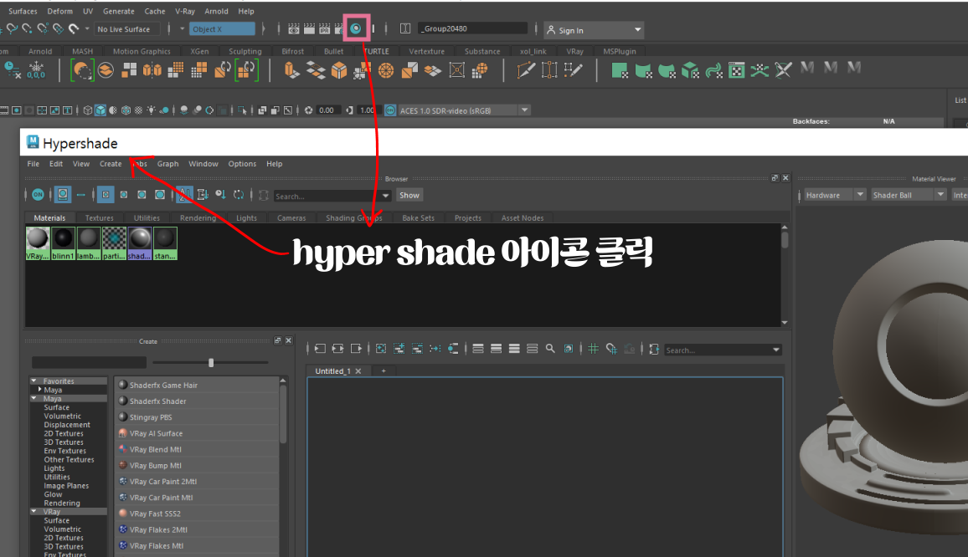Collapse the Favorites group in the Create tree

click(34, 381)
